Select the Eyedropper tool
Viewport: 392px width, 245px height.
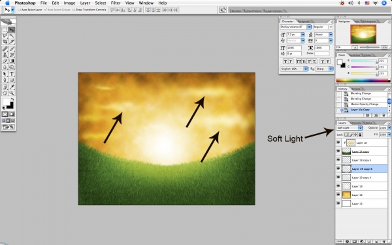click(x=12, y=87)
